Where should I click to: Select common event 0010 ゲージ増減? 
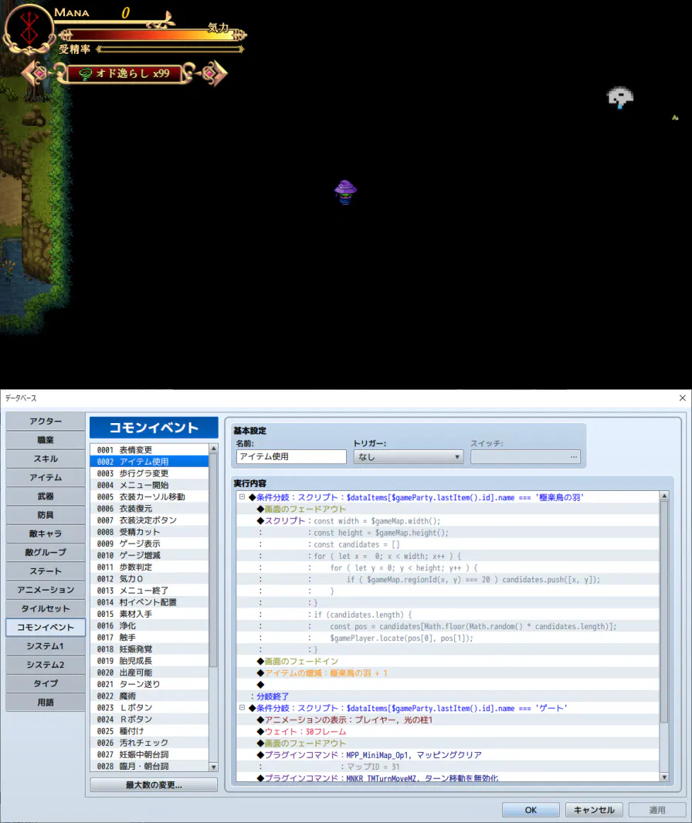point(149,555)
